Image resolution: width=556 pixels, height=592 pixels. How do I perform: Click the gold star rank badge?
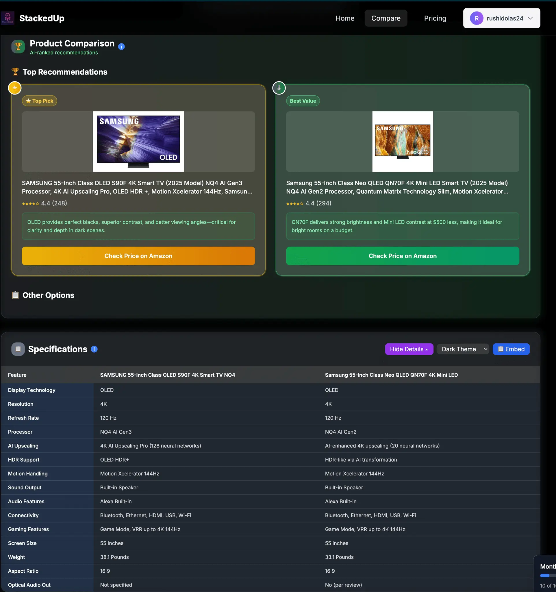(14, 88)
